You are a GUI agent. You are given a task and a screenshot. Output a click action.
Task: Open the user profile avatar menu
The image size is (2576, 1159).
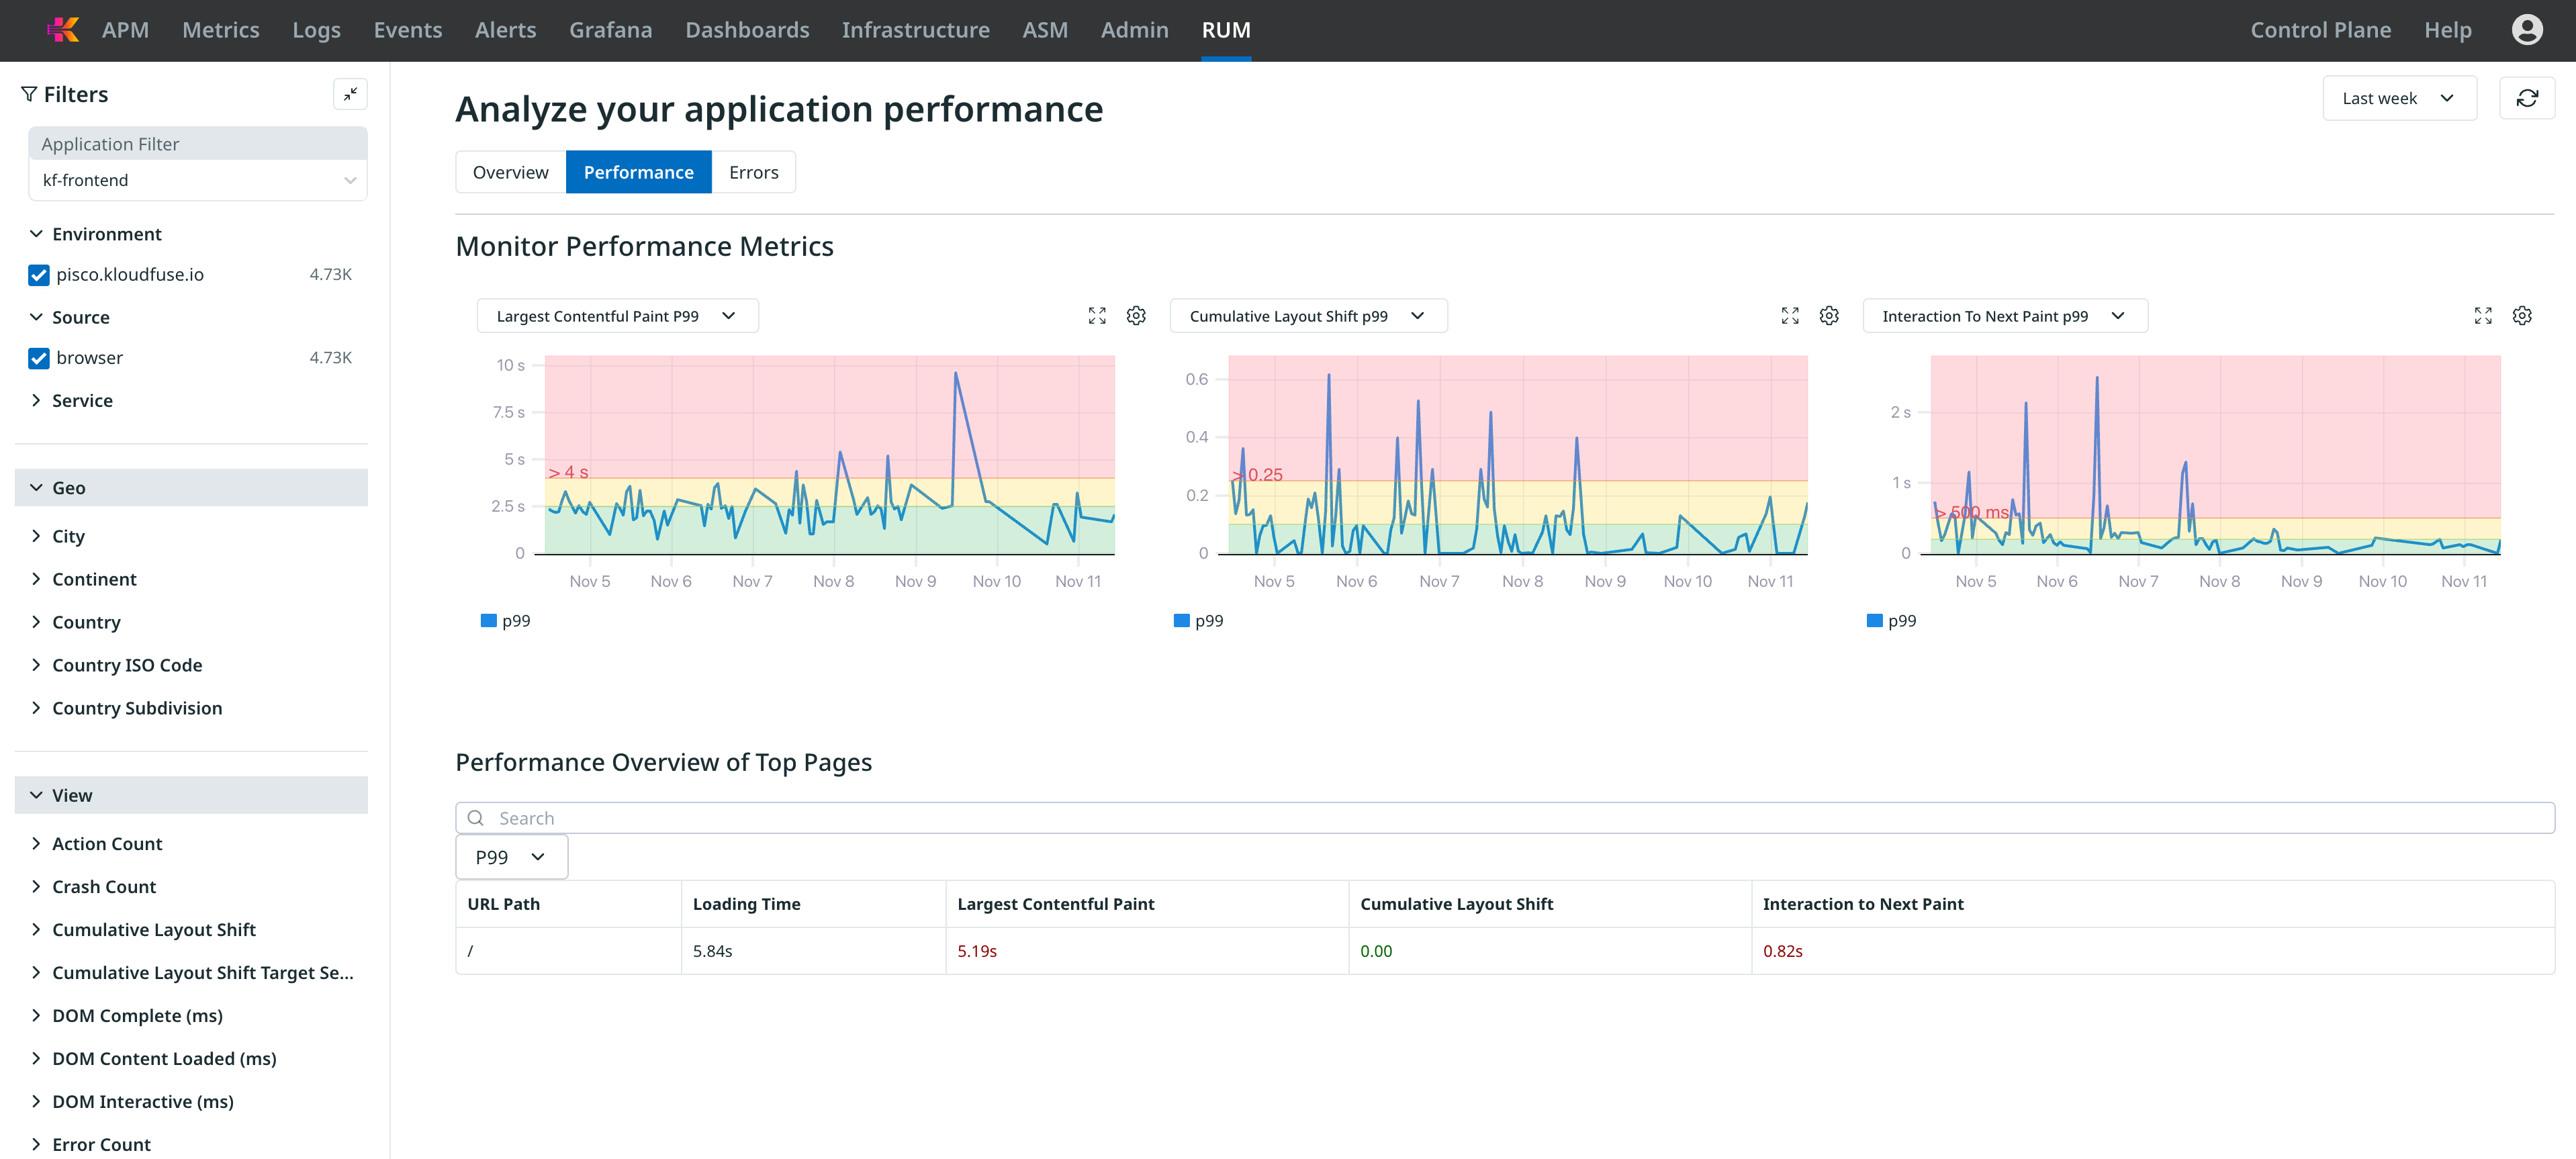click(x=2526, y=30)
